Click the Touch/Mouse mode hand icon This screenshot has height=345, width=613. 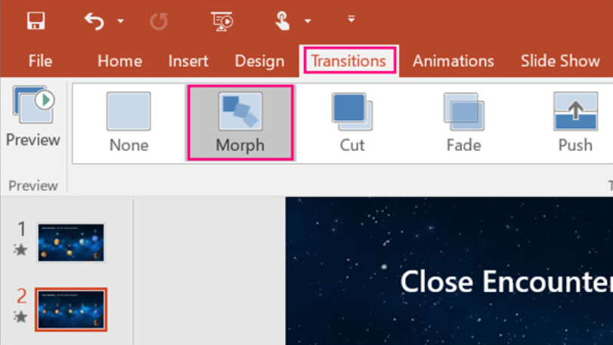tap(282, 20)
